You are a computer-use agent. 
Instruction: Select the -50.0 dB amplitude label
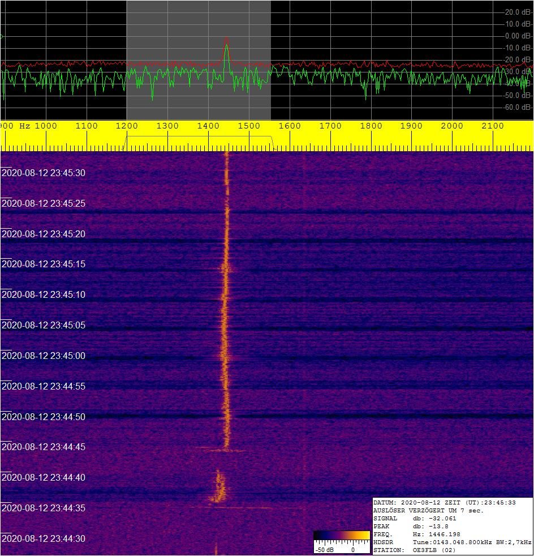pyautogui.click(x=518, y=95)
